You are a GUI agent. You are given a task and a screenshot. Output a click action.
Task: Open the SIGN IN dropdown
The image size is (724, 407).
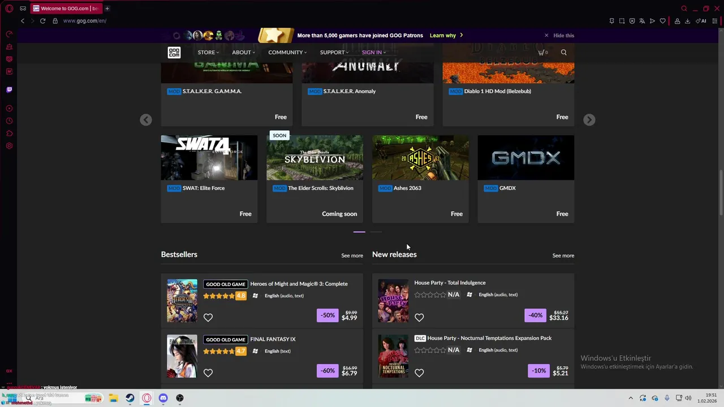tap(373, 52)
